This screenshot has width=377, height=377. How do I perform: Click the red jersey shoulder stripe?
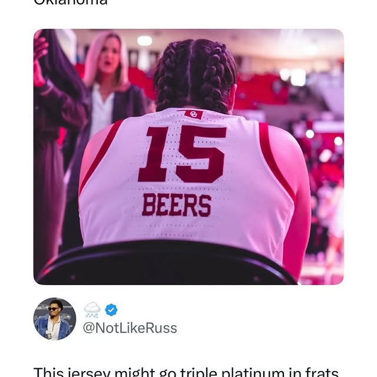pyautogui.click(x=276, y=158)
